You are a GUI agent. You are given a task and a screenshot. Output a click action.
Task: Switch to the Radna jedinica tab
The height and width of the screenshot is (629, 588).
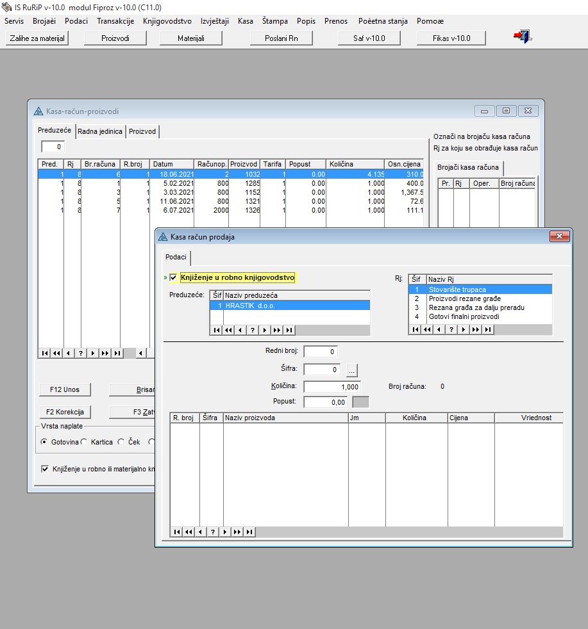click(x=100, y=131)
